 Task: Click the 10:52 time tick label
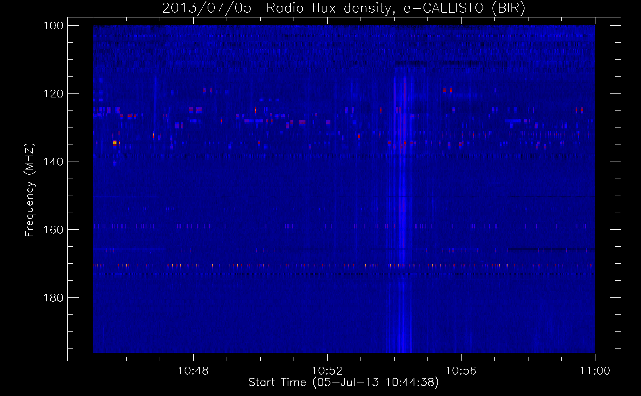(327, 371)
